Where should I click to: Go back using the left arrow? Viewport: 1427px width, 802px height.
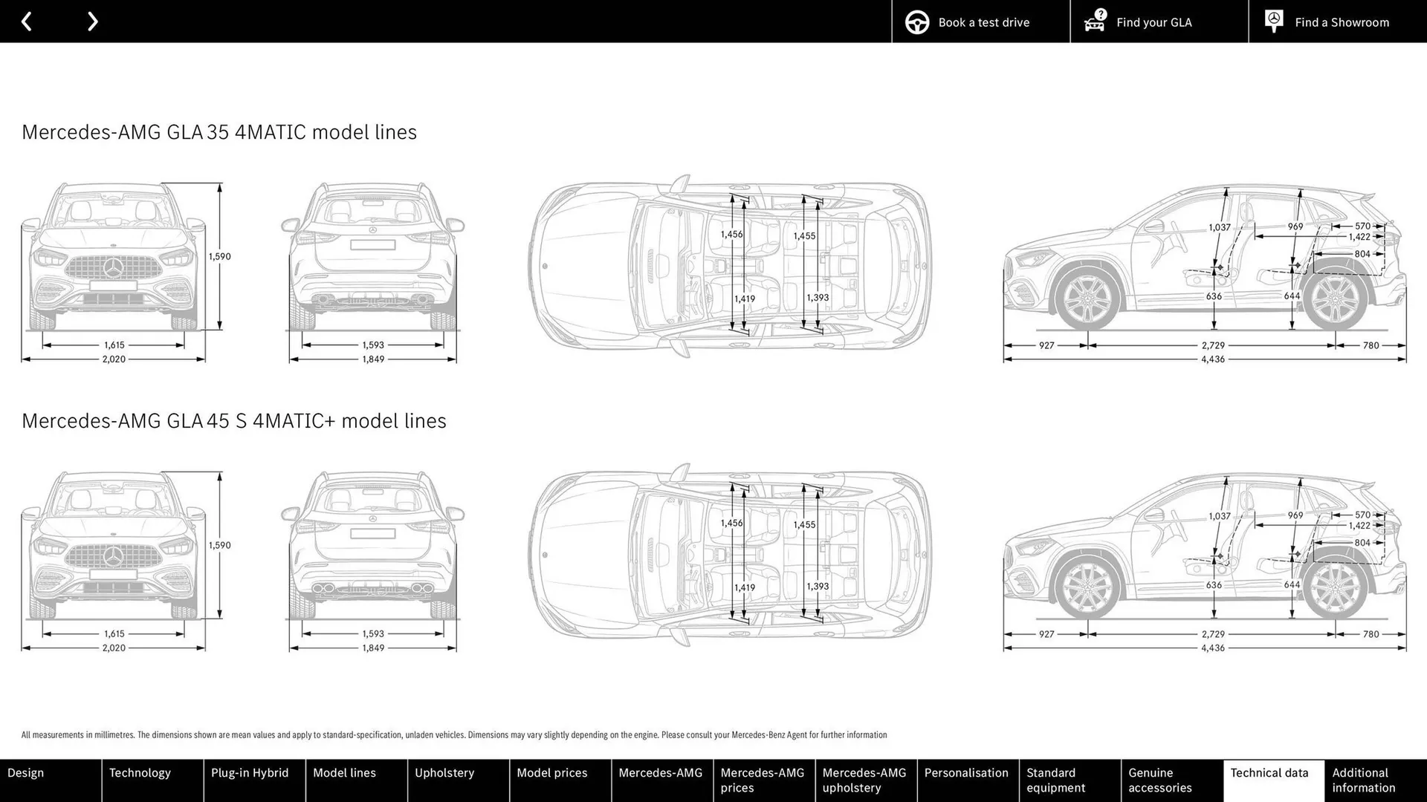(27, 21)
